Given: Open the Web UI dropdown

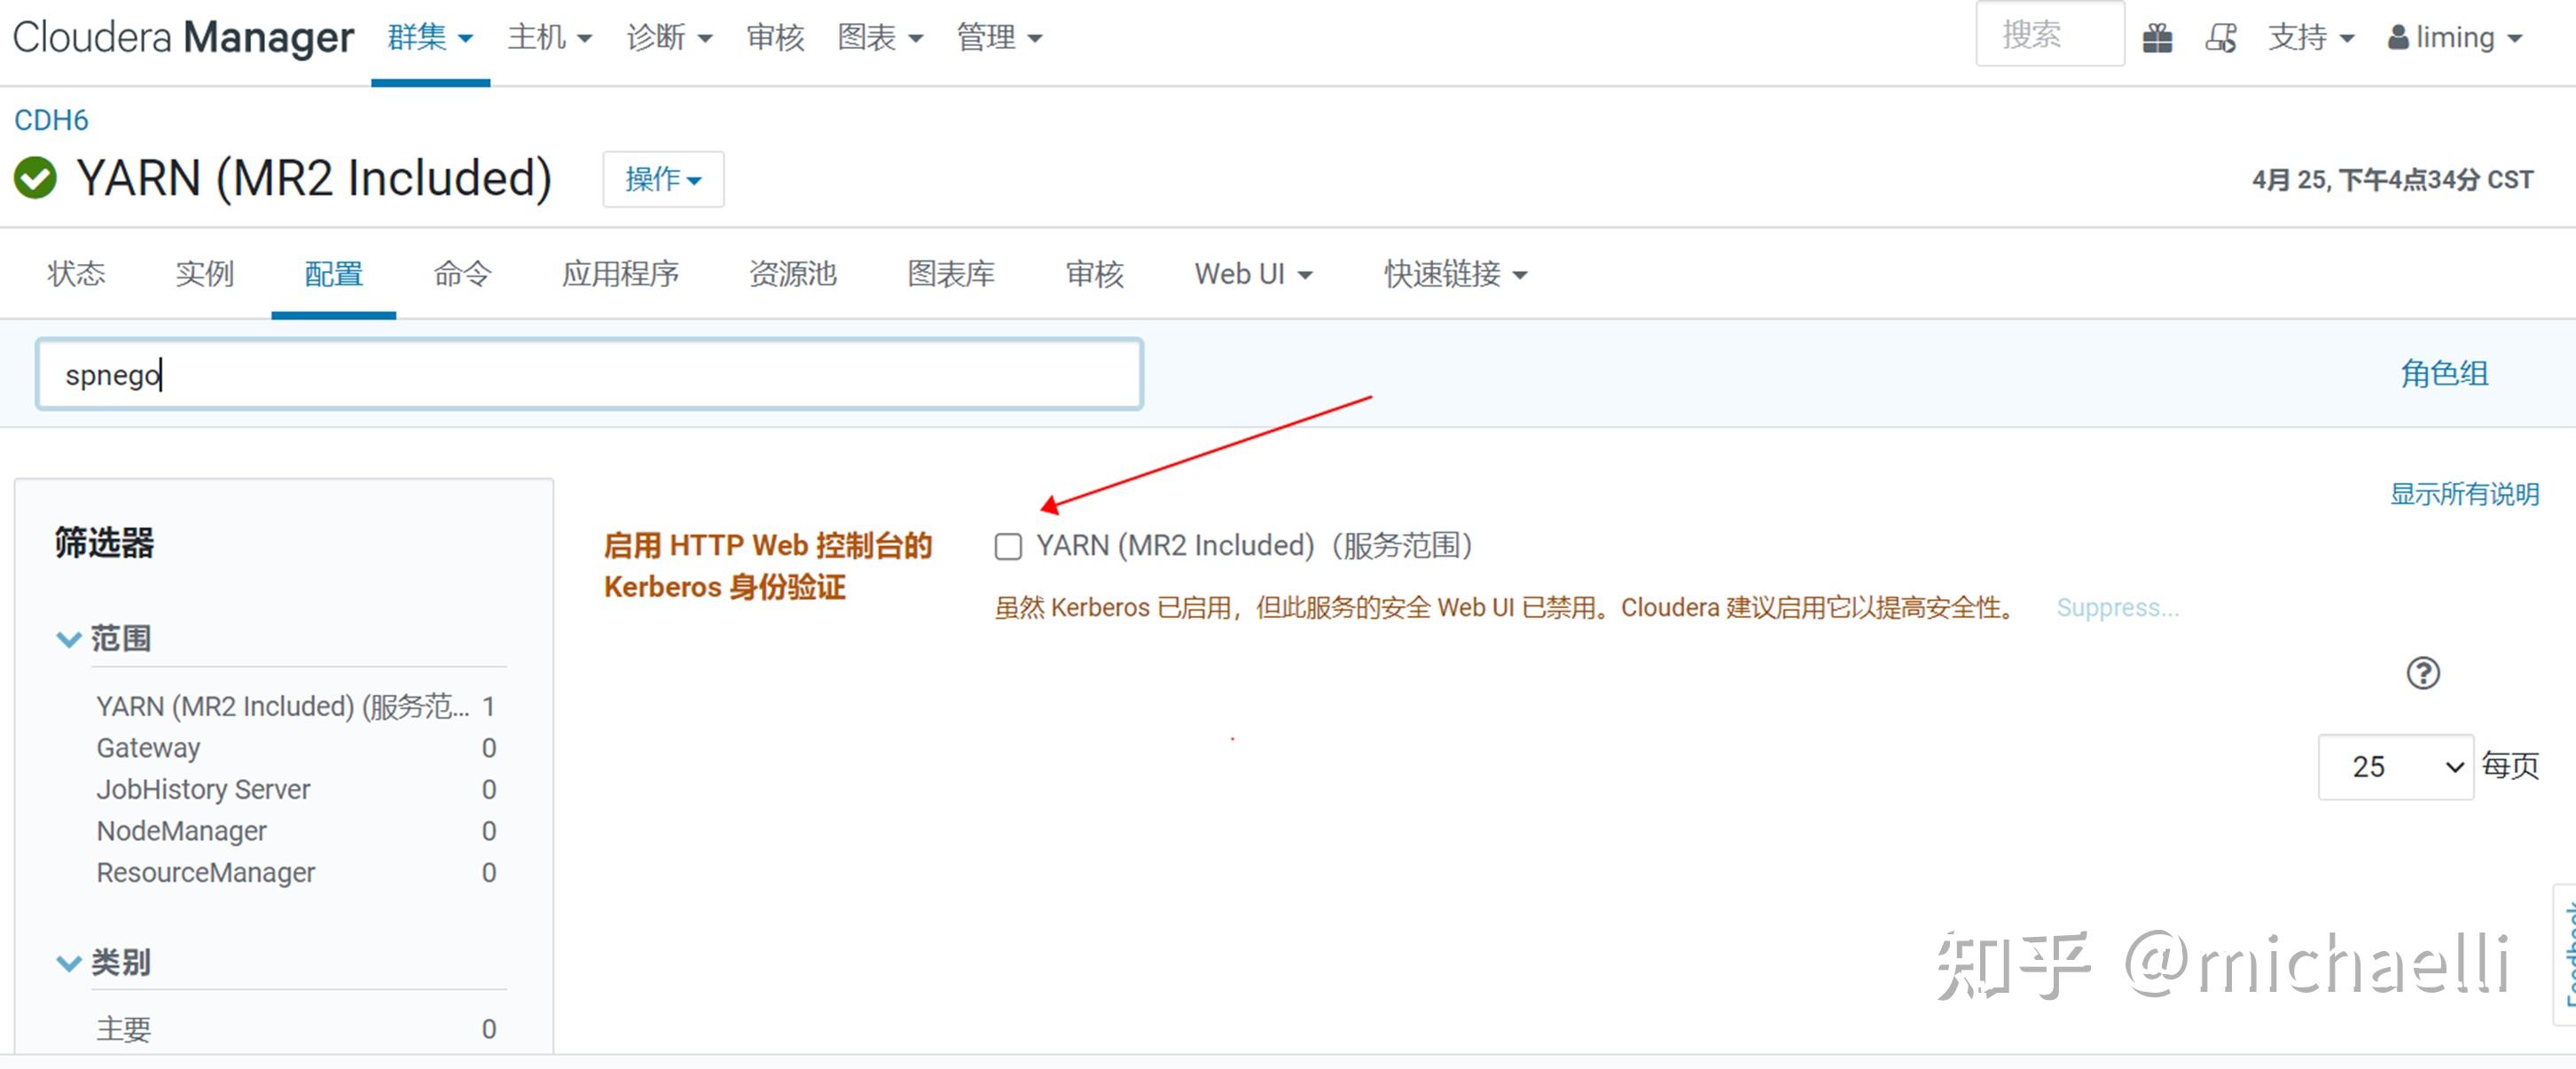Looking at the screenshot, I should point(1252,274).
